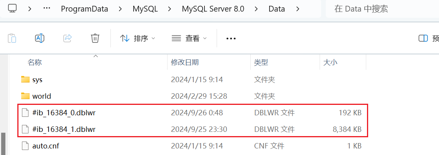Expand chevron after MySQL breadcrumb
This screenshot has height=155, width=439.
[x=170, y=9]
